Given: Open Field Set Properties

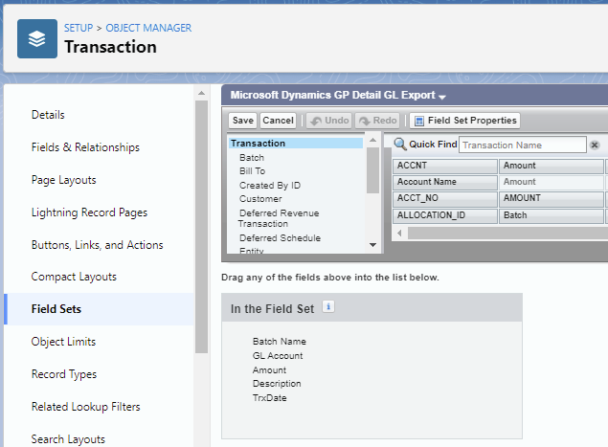Looking at the screenshot, I should (464, 121).
